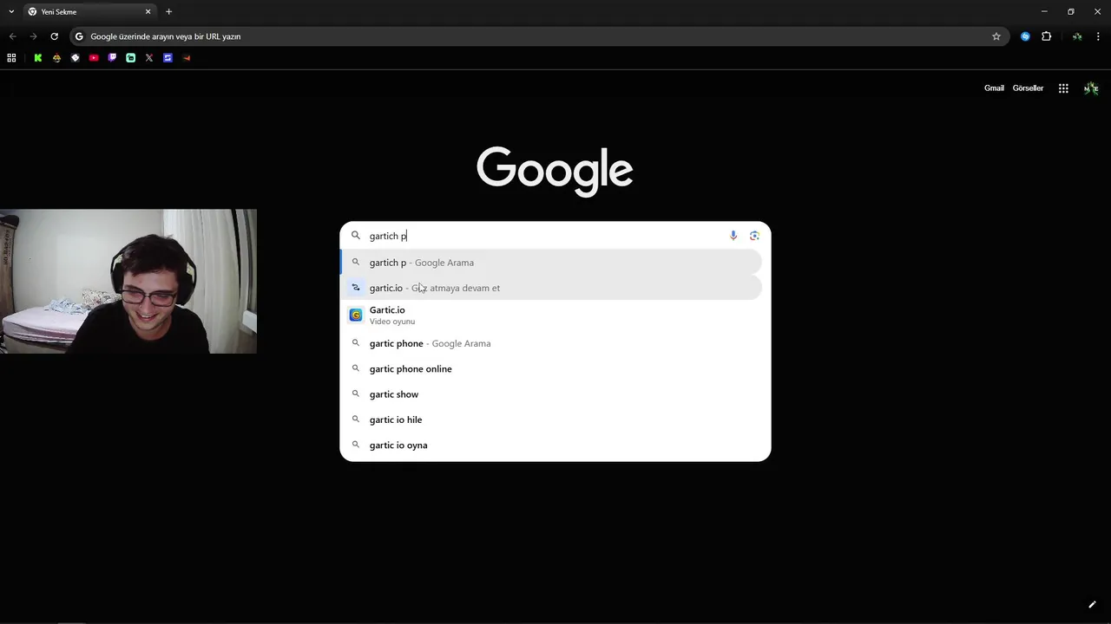1111x624 pixels.
Task: Open Chrome three-dot menu
Action: [1098, 36]
